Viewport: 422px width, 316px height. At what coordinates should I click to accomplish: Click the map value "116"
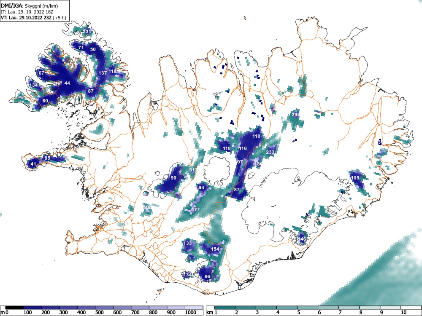point(243,148)
